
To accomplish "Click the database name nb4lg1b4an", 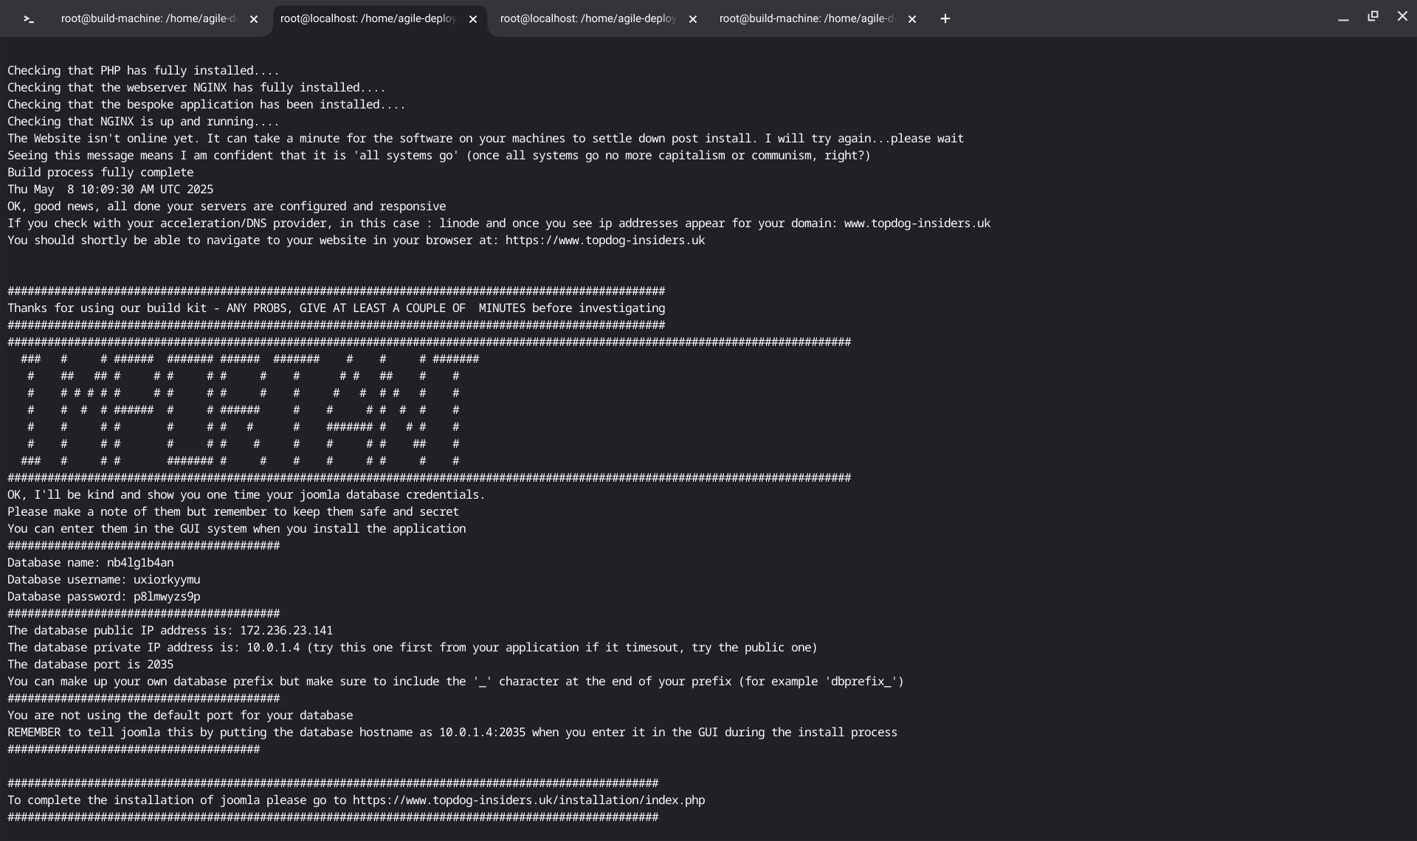I will click(x=140, y=563).
